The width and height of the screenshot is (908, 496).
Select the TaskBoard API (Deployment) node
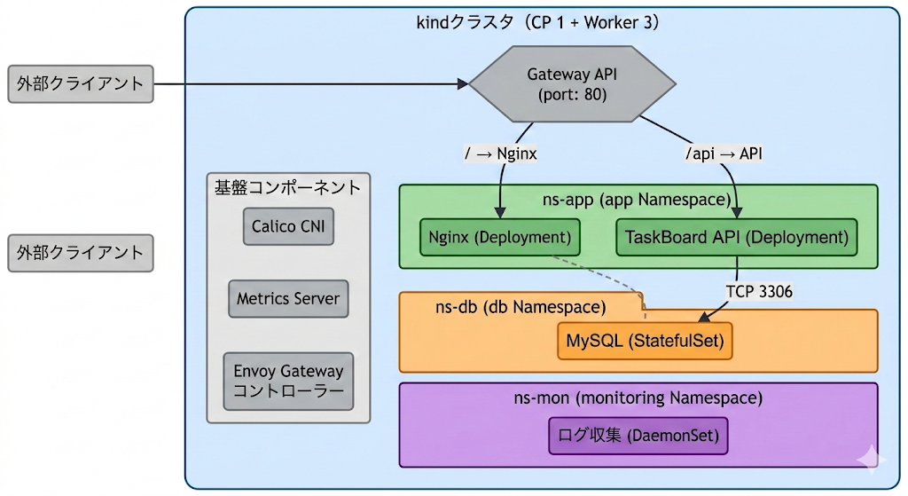pyautogui.click(x=736, y=238)
